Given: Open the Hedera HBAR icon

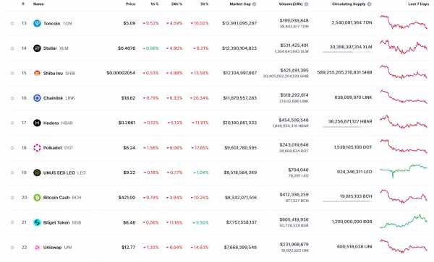Looking at the screenshot, I should pyautogui.click(x=37, y=123).
